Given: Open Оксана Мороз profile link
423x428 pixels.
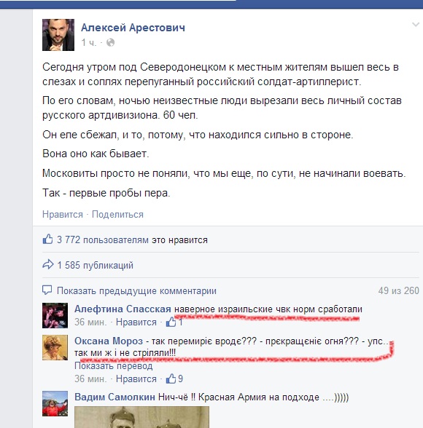Looking at the screenshot, I should tap(109, 341).
